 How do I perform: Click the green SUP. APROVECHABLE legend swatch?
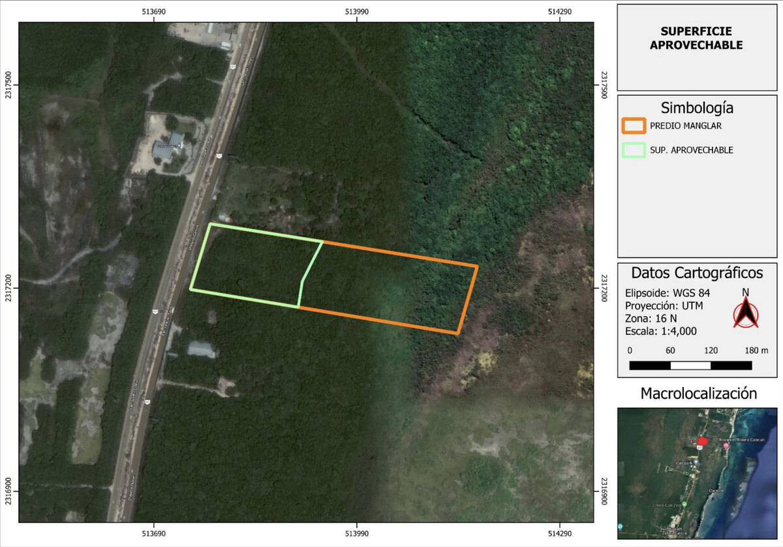click(634, 150)
